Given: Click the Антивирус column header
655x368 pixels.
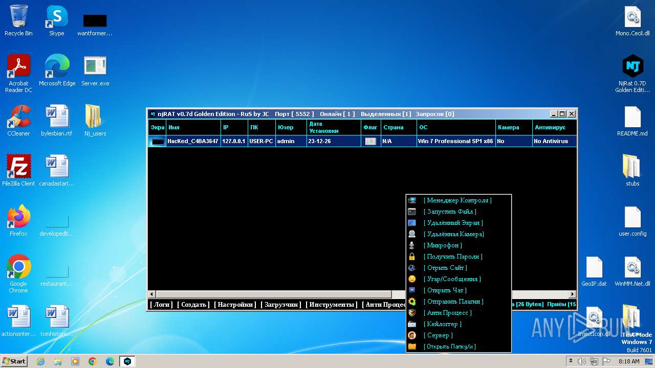Looking at the screenshot, I should [554, 127].
